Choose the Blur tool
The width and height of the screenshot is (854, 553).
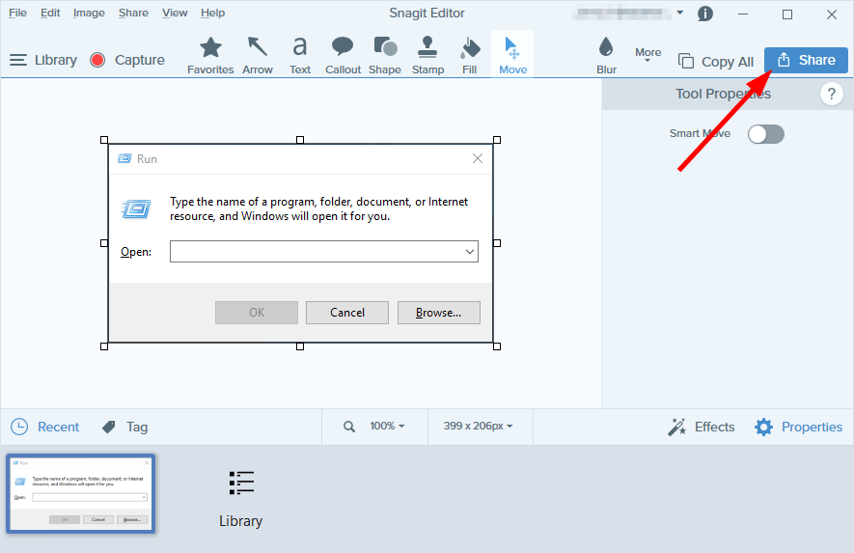pyautogui.click(x=606, y=55)
